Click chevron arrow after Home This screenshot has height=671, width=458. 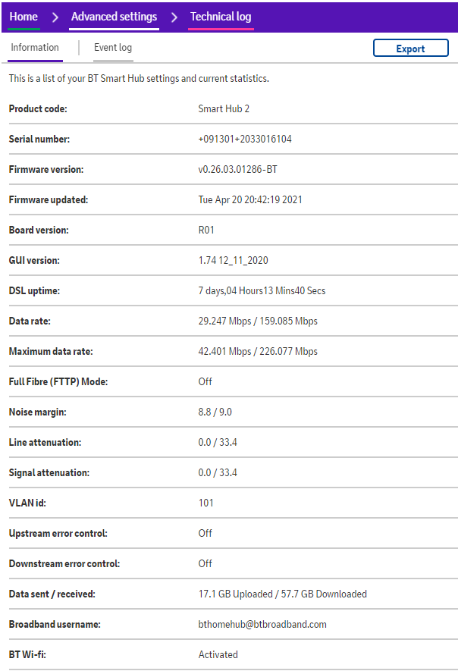pos(55,17)
